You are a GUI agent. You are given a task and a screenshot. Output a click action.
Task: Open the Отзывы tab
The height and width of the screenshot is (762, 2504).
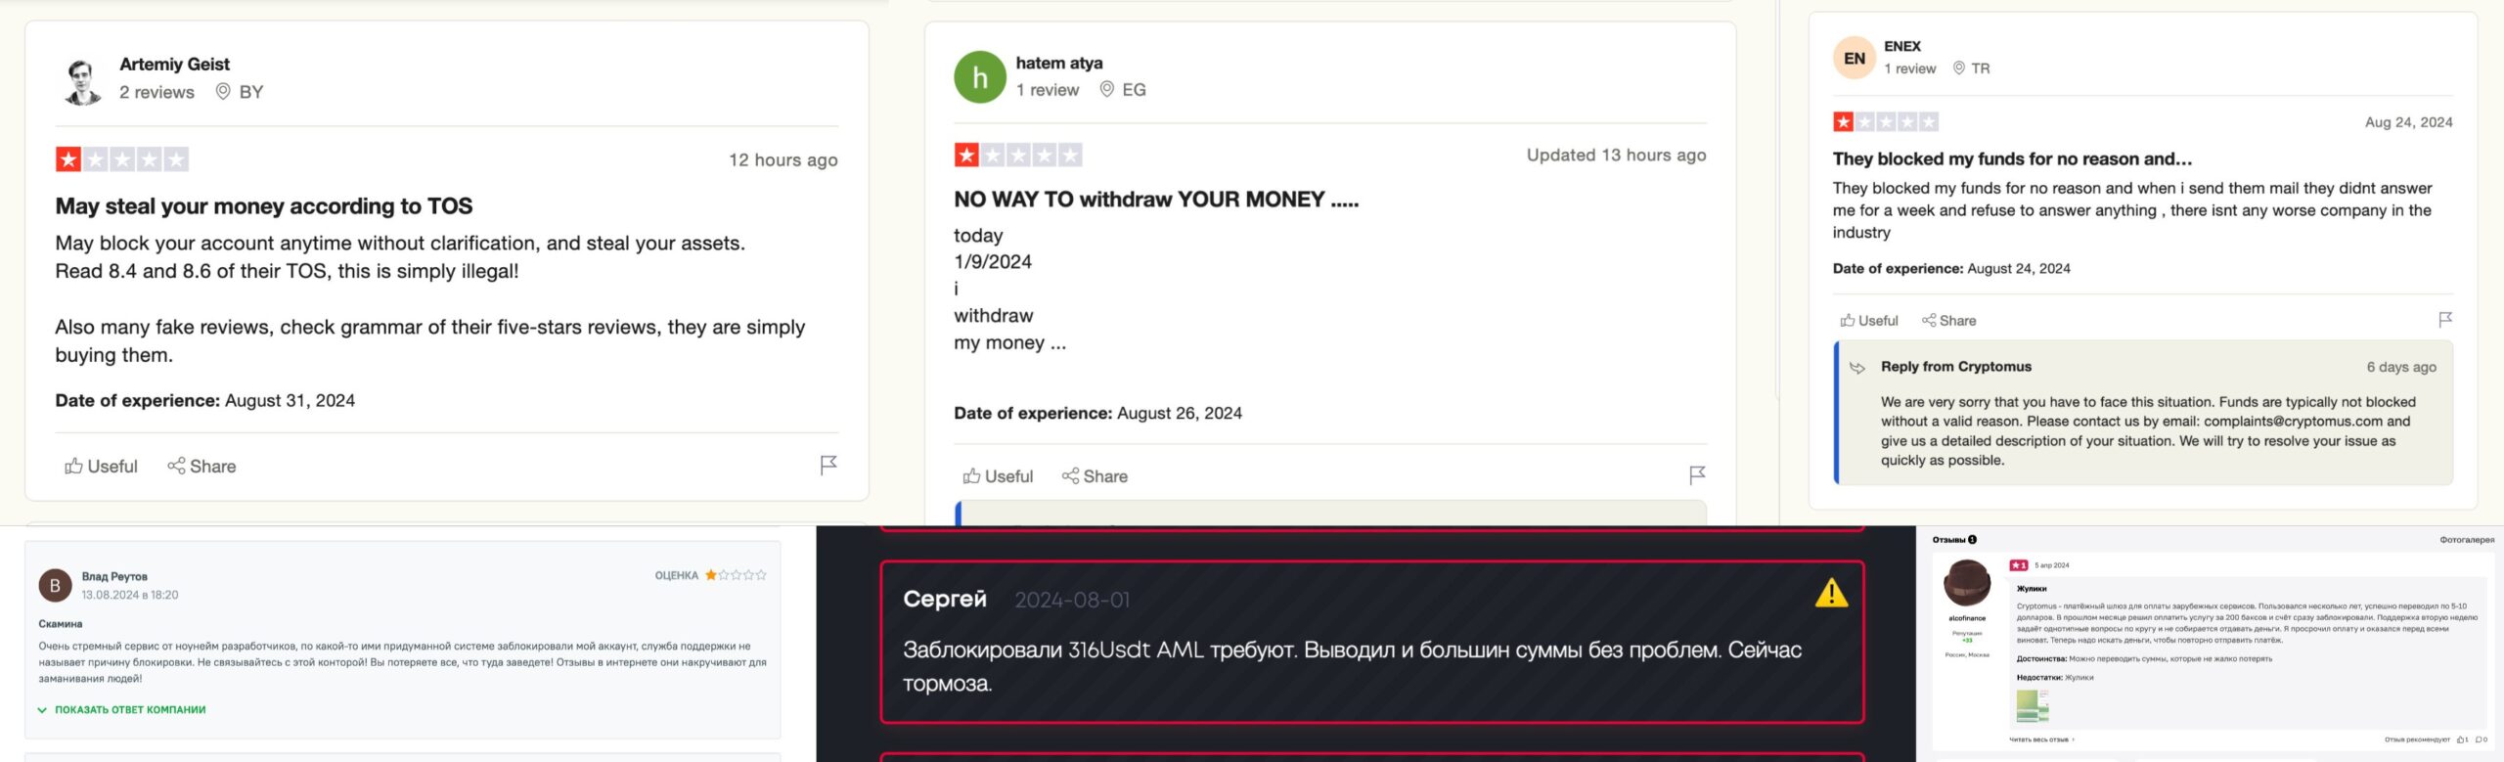click(1954, 540)
